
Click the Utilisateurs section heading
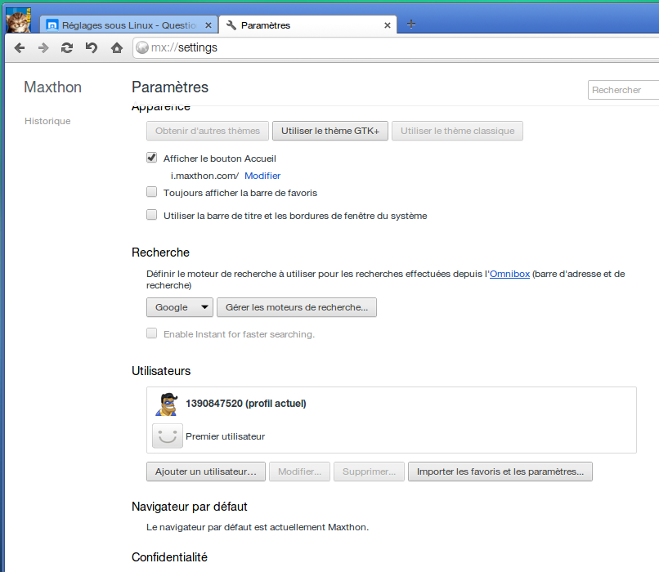click(x=161, y=371)
